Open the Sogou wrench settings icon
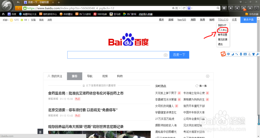This screenshot has width=260, height=138. coord(257,54)
